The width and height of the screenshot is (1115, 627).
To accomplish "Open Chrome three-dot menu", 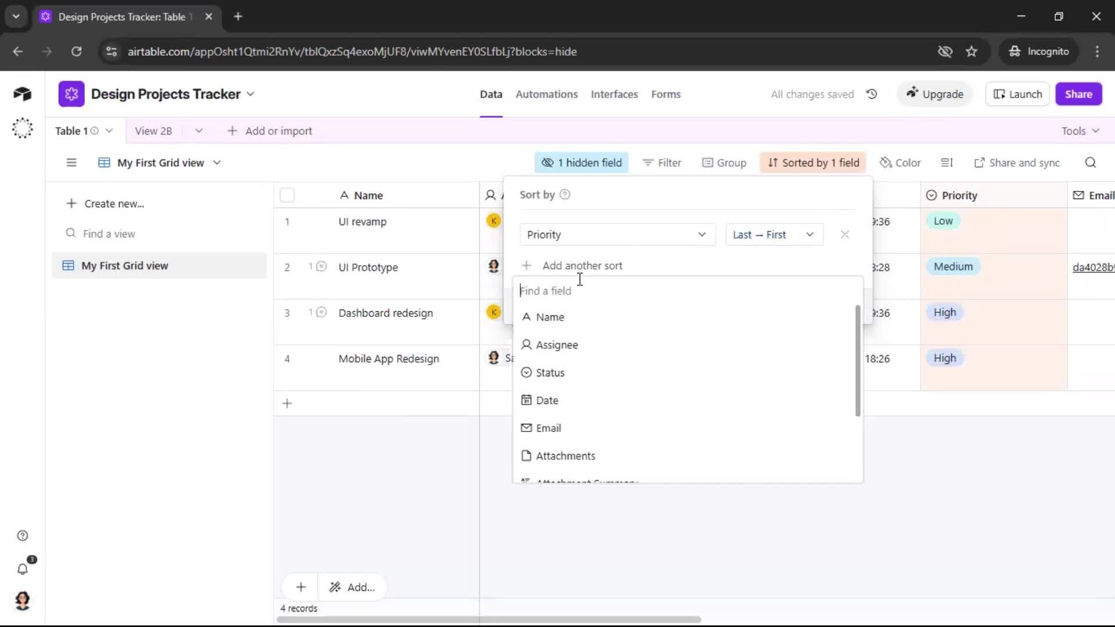I will pos(1097,52).
